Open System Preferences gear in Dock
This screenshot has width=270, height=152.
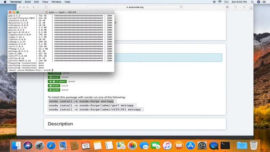[x=202, y=146]
